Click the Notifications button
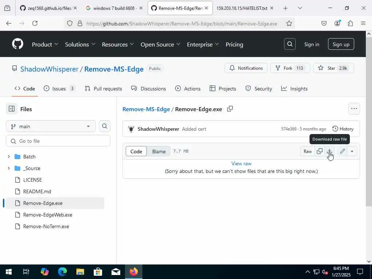The height and width of the screenshot is (279, 372). point(246,68)
